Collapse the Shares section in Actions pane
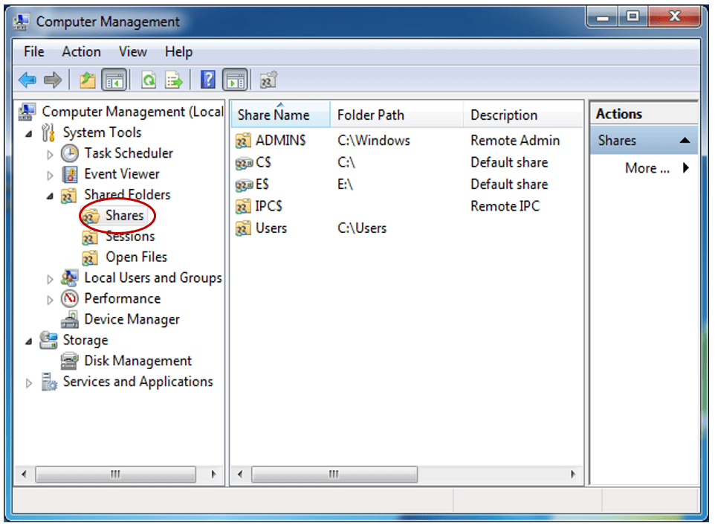715x526 pixels. coord(685,140)
